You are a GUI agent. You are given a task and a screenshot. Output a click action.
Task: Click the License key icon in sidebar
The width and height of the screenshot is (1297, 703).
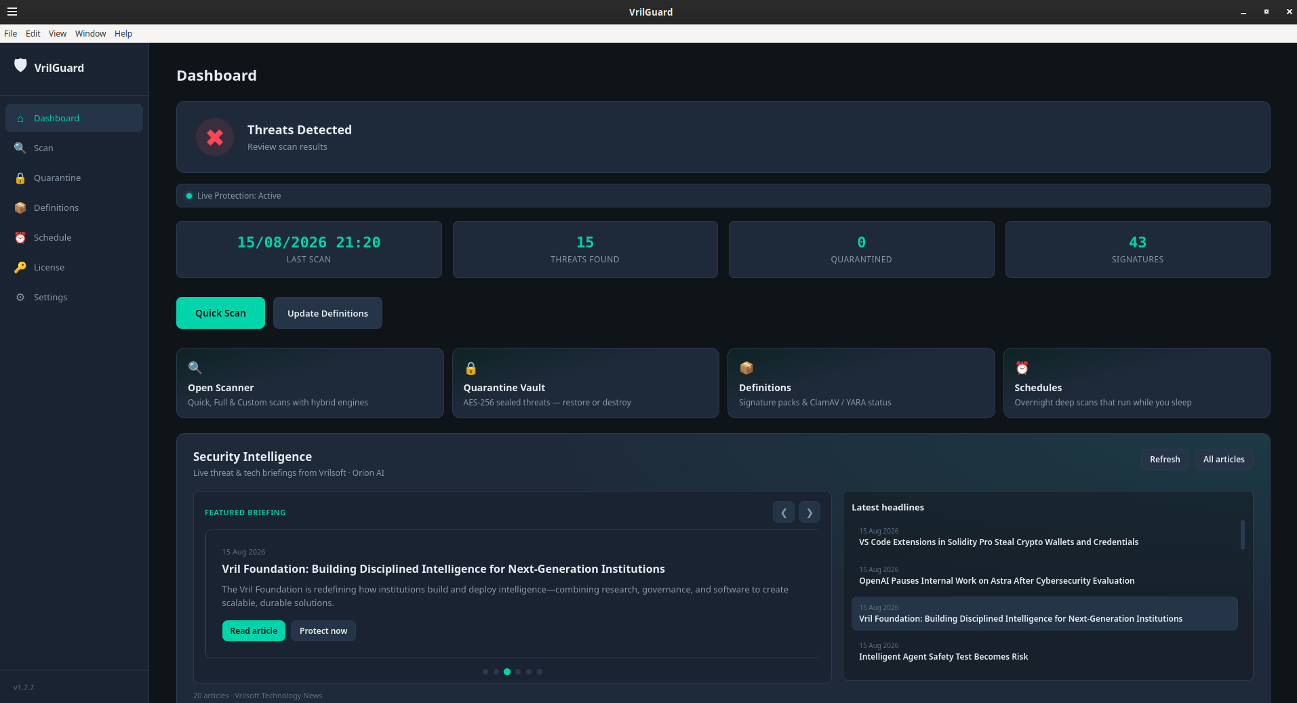pyautogui.click(x=20, y=267)
